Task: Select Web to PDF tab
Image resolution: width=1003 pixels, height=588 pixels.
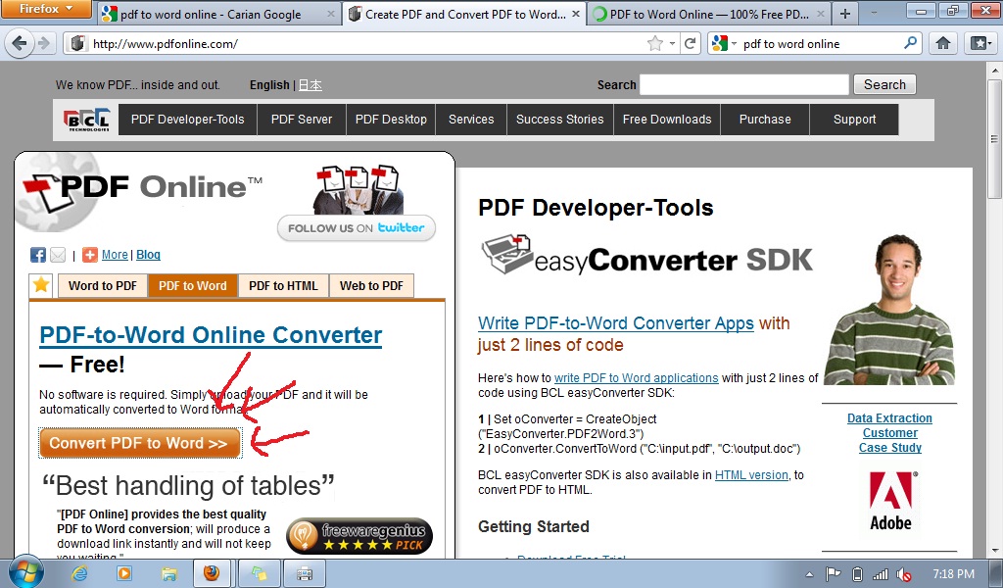Action: coord(371,286)
